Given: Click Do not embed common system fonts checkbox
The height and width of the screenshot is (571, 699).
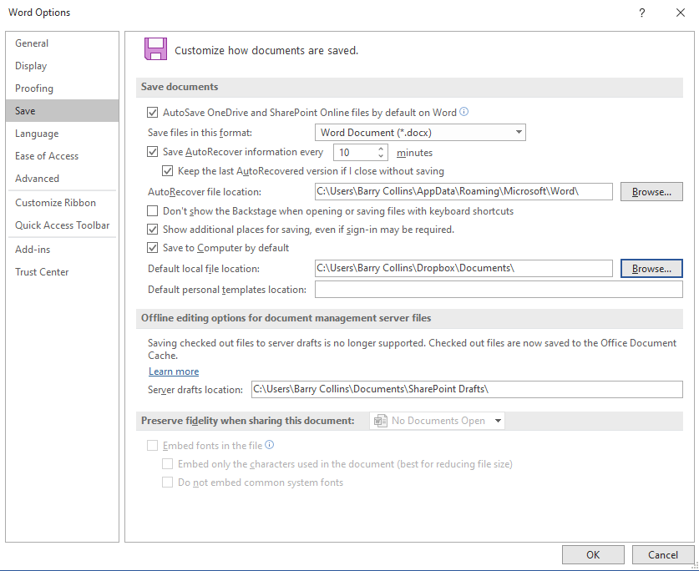Looking at the screenshot, I should [168, 483].
